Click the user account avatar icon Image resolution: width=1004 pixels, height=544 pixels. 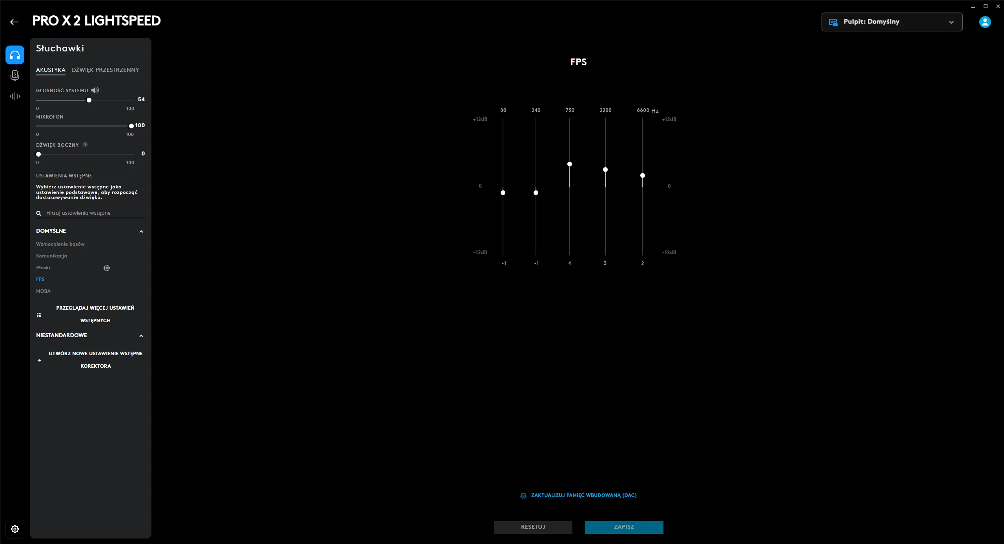(985, 22)
